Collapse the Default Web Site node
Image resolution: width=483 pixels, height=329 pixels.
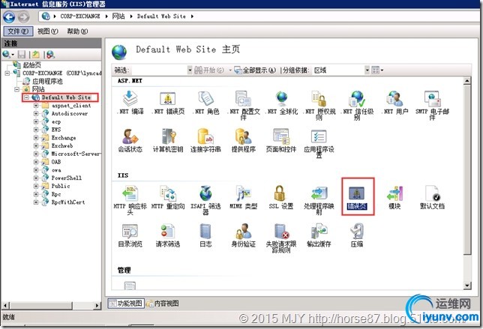click(x=26, y=97)
